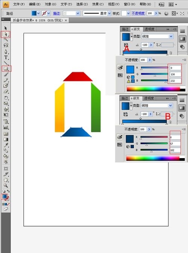Select the Gradient tool in toolbox
The image size is (188, 253).
pos(6,139)
